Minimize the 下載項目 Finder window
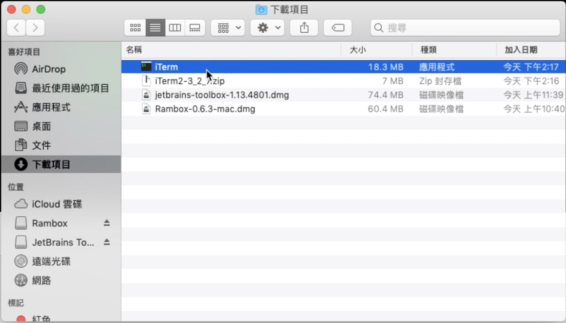This screenshot has width=566, height=323. coord(26,9)
